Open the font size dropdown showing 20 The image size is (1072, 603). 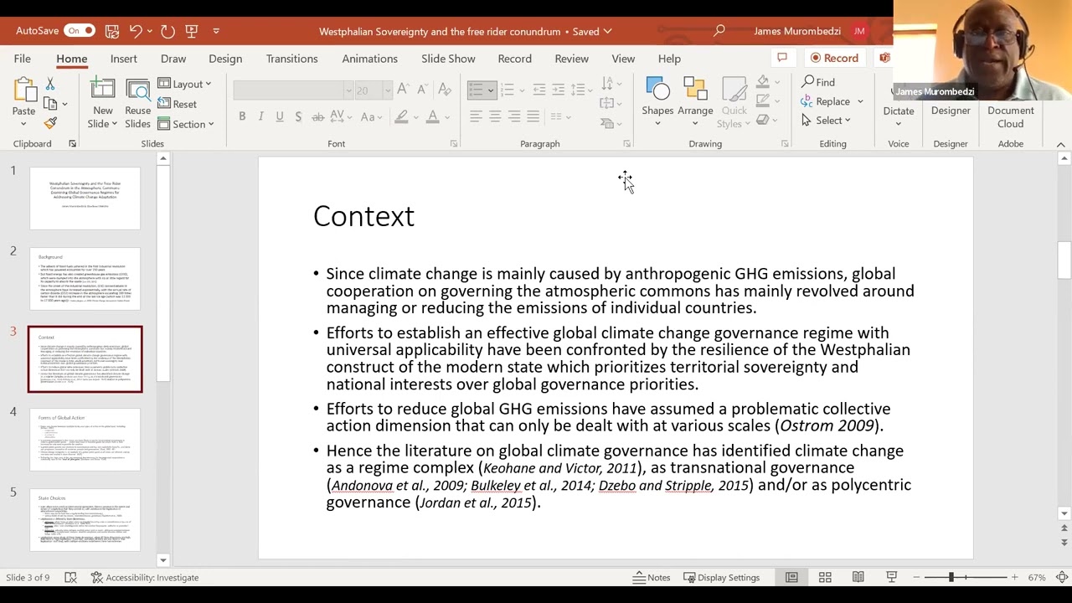(x=387, y=90)
